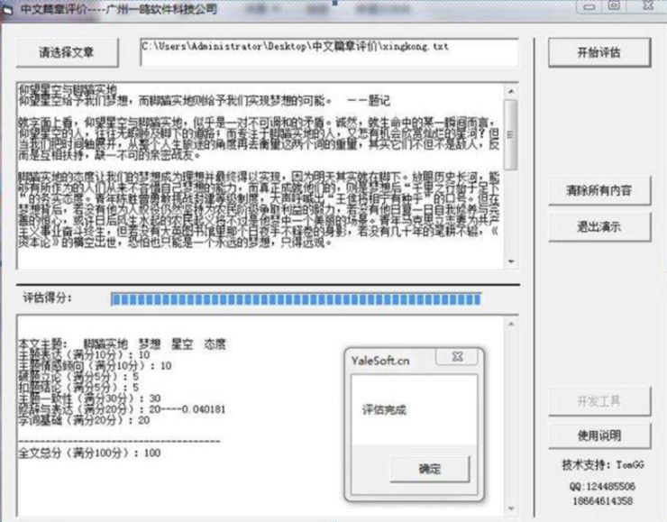Open 使用说明 instructions
The width and height of the screenshot is (667, 522).
tap(599, 435)
